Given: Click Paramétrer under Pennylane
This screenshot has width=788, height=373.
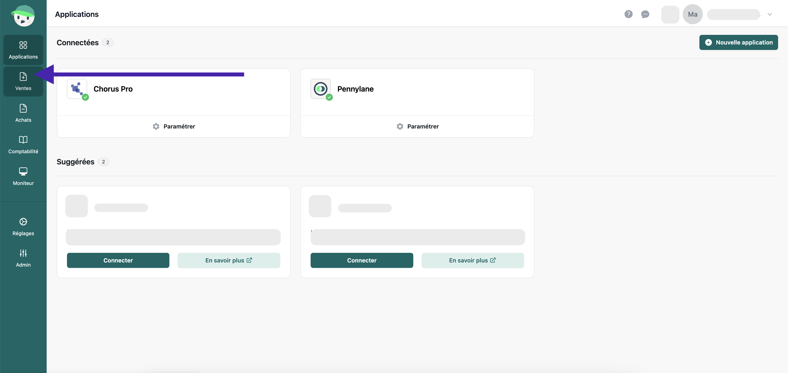Looking at the screenshot, I should pyautogui.click(x=417, y=126).
